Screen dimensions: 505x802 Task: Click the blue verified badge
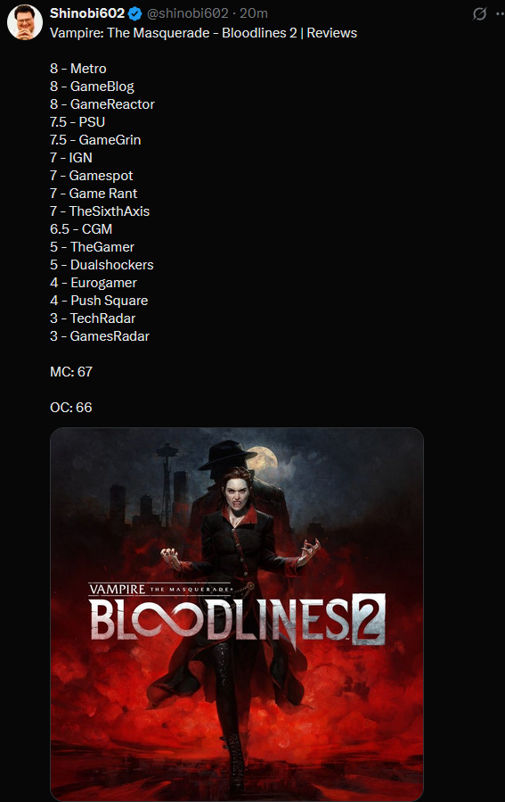pyautogui.click(x=134, y=13)
